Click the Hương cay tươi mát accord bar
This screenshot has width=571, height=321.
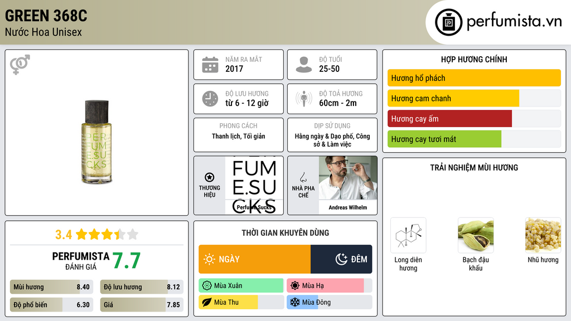pyautogui.click(x=474, y=139)
